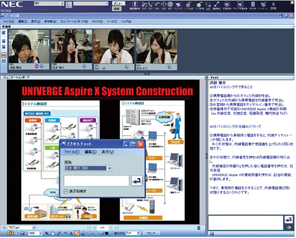The image size is (296, 238).
Task: Click the floppy disk save icon on board toolbar
Action: (x=22, y=233)
